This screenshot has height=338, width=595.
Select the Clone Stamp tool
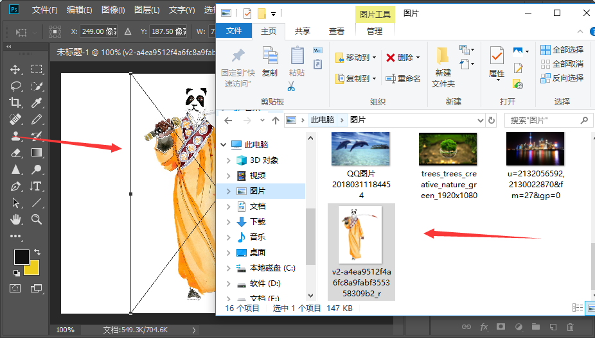[15, 136]
